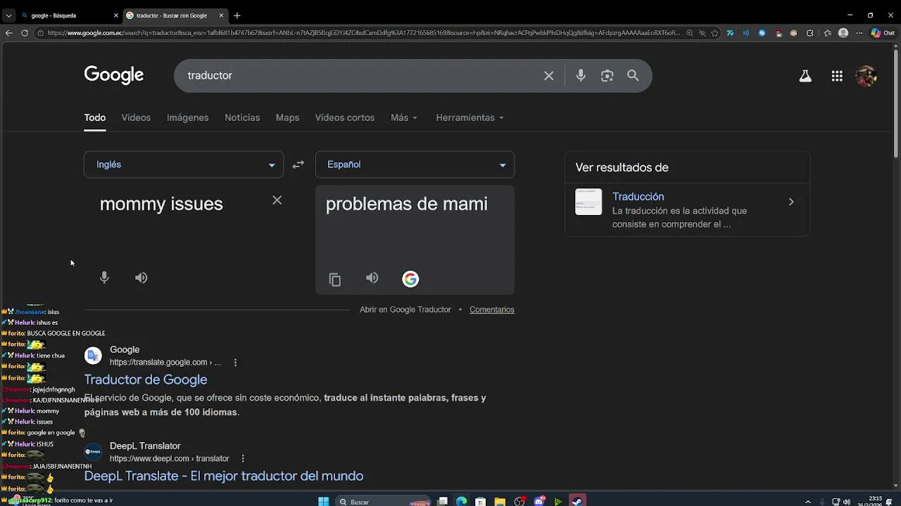Switch to Noticias results tab
901x506 pixels.
point(242,117)
